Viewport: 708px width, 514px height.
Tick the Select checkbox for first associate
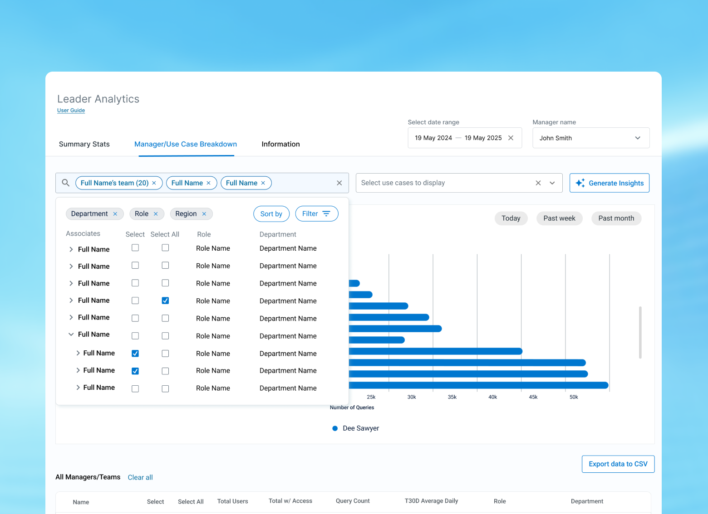coord(135,248)
